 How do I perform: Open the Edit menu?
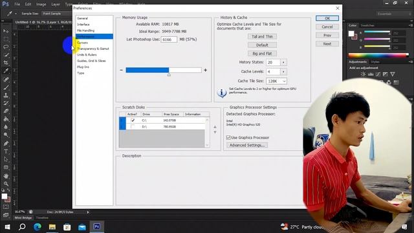point(28,5)
